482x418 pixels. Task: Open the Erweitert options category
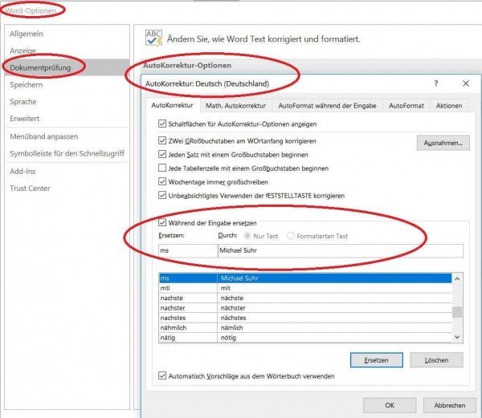click(x=25, y=119)
